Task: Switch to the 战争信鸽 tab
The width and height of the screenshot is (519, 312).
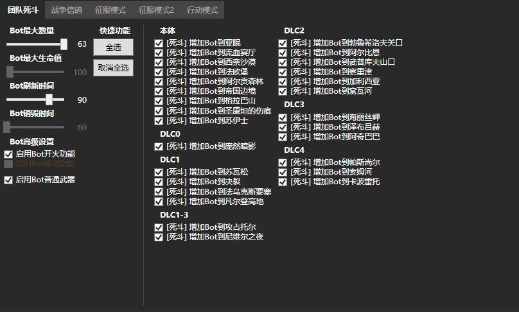Action: coord(67,10)
